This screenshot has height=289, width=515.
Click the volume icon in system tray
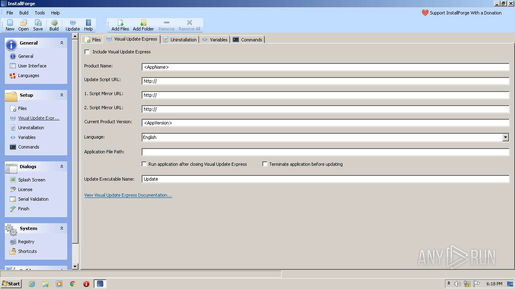457,284
